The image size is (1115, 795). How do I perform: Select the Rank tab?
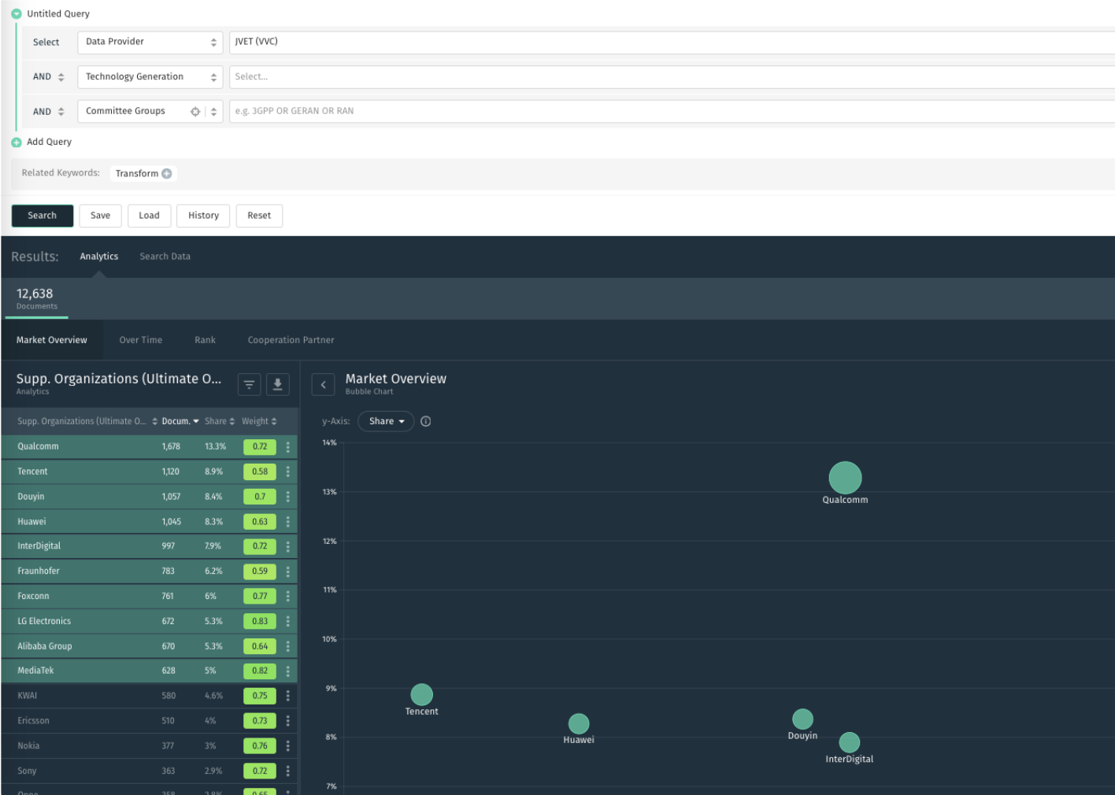(x=206, y=340)
